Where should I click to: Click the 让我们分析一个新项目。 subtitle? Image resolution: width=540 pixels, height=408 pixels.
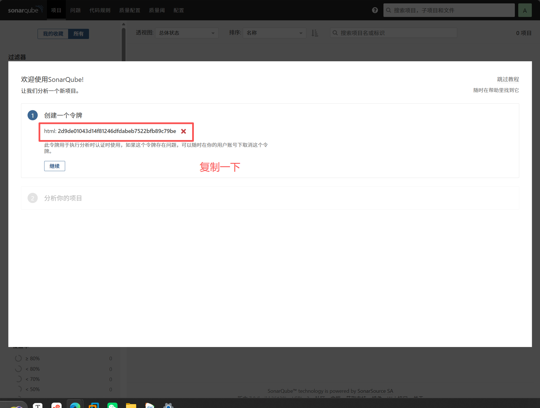click(50, 91)
